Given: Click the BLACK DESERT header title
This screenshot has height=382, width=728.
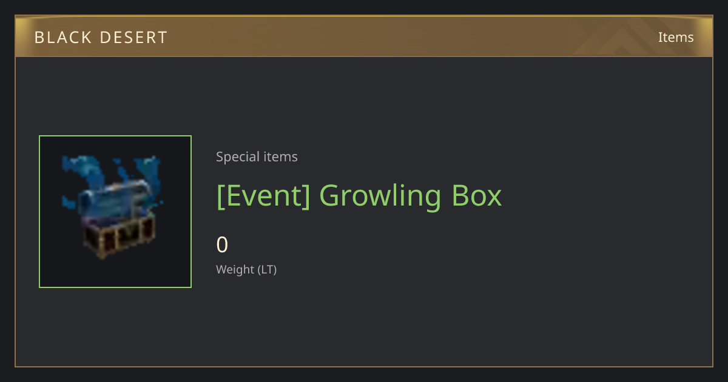Looking at the screenshot, I should (101, 38).
